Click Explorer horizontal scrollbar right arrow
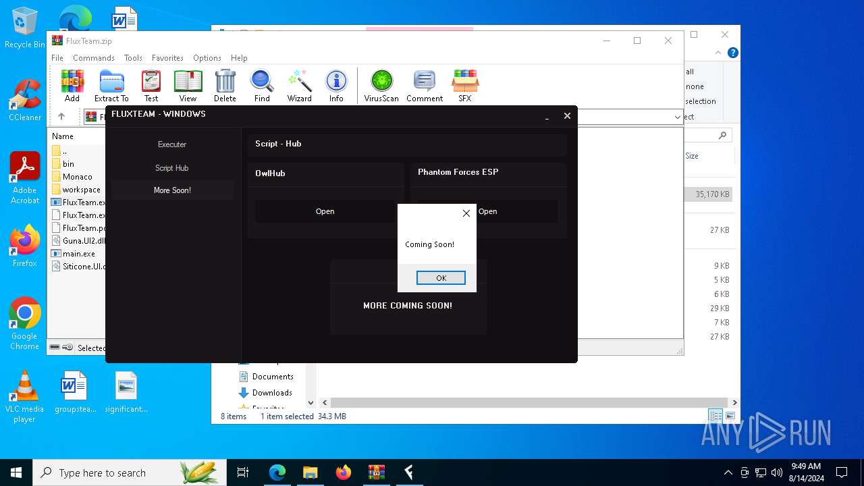The height and width of the screenshot is (486, 864). 734,403
